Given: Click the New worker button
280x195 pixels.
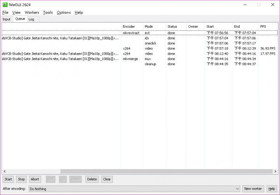Looking at the screenshot, I should [x=253, y=189].
